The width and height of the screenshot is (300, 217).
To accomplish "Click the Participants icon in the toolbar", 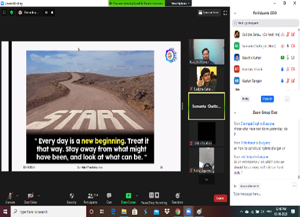I will click(x=90, y=195).
